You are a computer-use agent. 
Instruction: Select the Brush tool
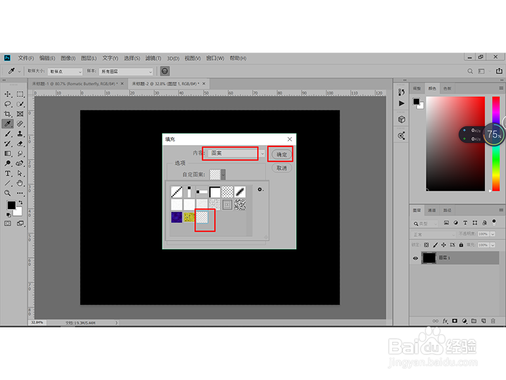(8, 134)
